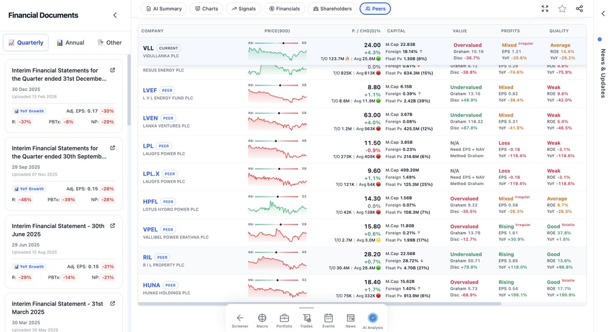Open 31st March 2025 statement external link
Viewport: 613px width, 332px height.
pyautogui.click(x=113, y=304)
